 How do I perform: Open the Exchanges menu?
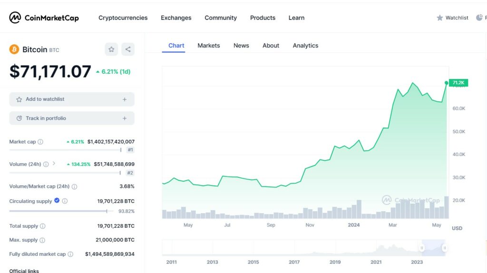point(176,18)
